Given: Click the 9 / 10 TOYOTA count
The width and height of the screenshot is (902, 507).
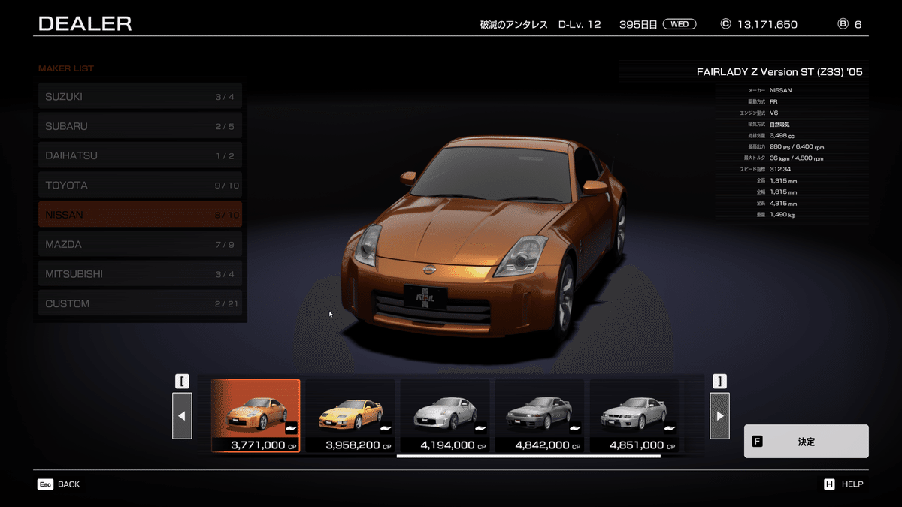Looking at the screenshot, I should pos(225,186).
